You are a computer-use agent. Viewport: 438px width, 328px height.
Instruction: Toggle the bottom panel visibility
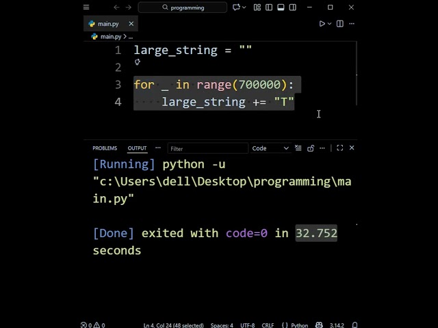(281, 8)
